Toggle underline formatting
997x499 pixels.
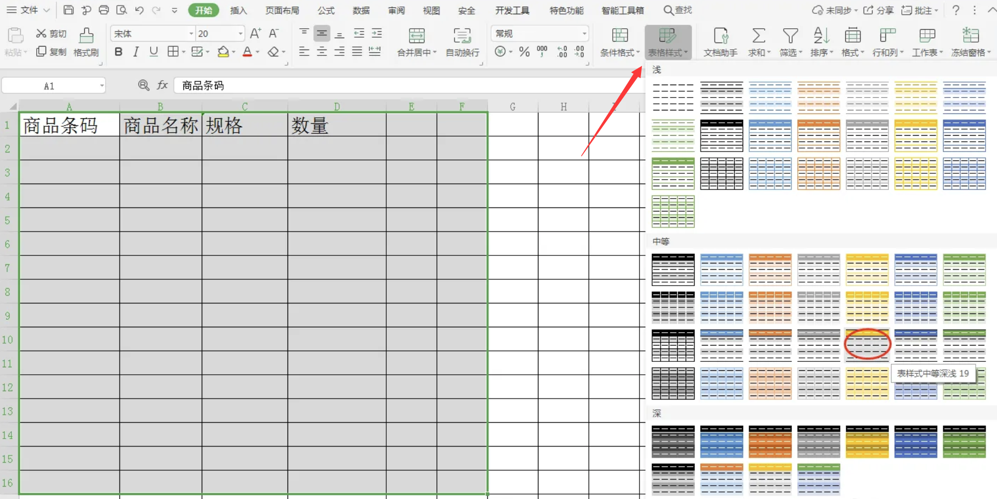click(154, 51)
